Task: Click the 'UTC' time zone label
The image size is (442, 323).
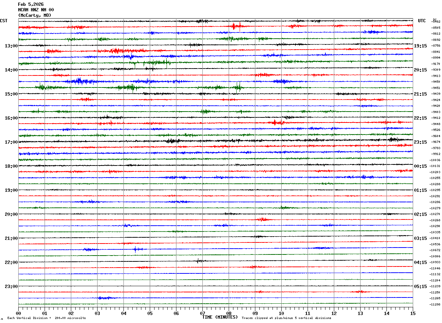Action: click(x=422, y=21)
